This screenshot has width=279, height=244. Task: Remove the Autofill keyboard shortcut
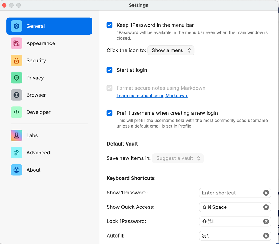[x=266, y=236]
